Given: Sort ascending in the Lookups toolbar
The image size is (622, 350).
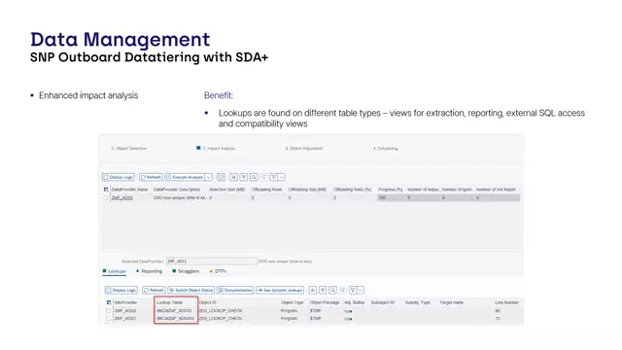Looking at the screenshot, I should click(313, 290).
